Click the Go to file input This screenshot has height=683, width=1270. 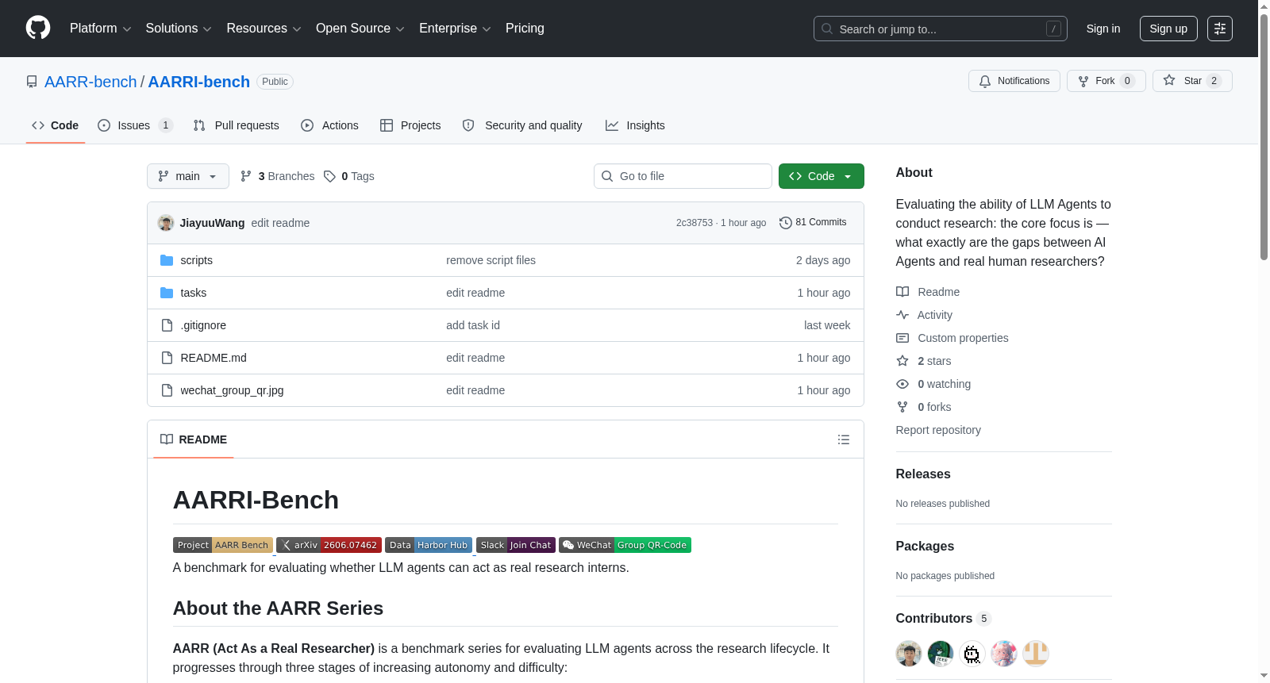point(683,176)
